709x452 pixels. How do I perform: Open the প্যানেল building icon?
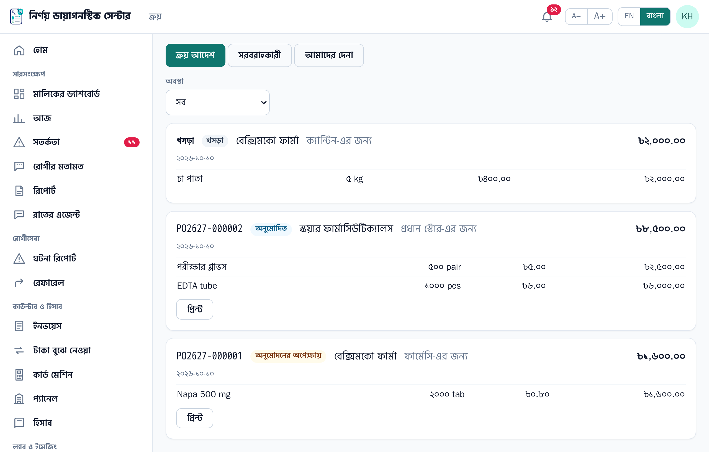[x=19, y=399]
